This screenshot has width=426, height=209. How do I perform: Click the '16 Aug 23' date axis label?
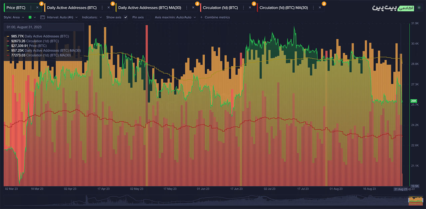click(369, 189)
